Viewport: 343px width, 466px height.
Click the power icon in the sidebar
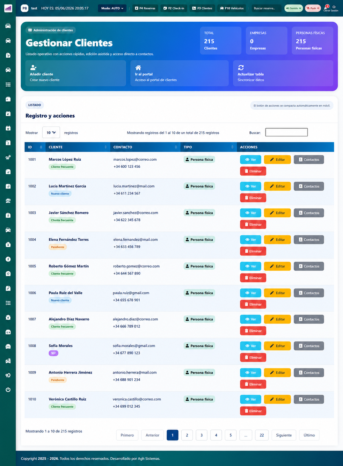click(8, 390)
